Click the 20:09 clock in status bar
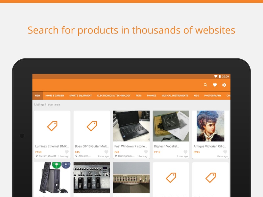Image resolution: width=263 pixels, height=197 pixels. tap(225, 77)
